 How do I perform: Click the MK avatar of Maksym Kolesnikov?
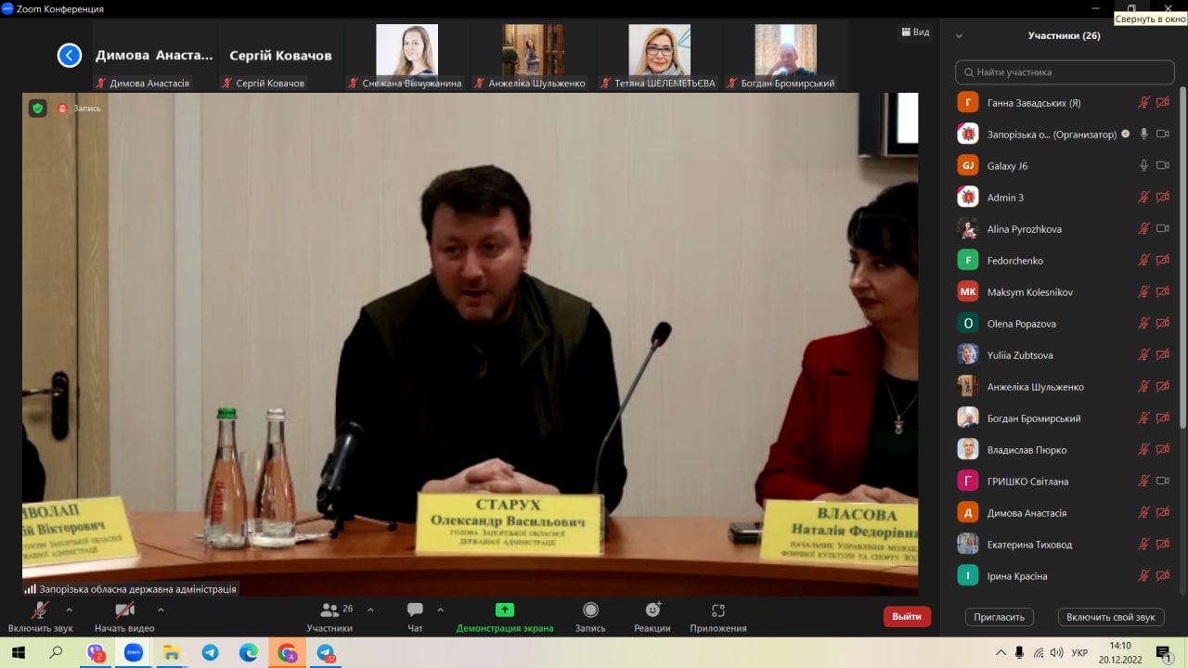coord(968,292)
